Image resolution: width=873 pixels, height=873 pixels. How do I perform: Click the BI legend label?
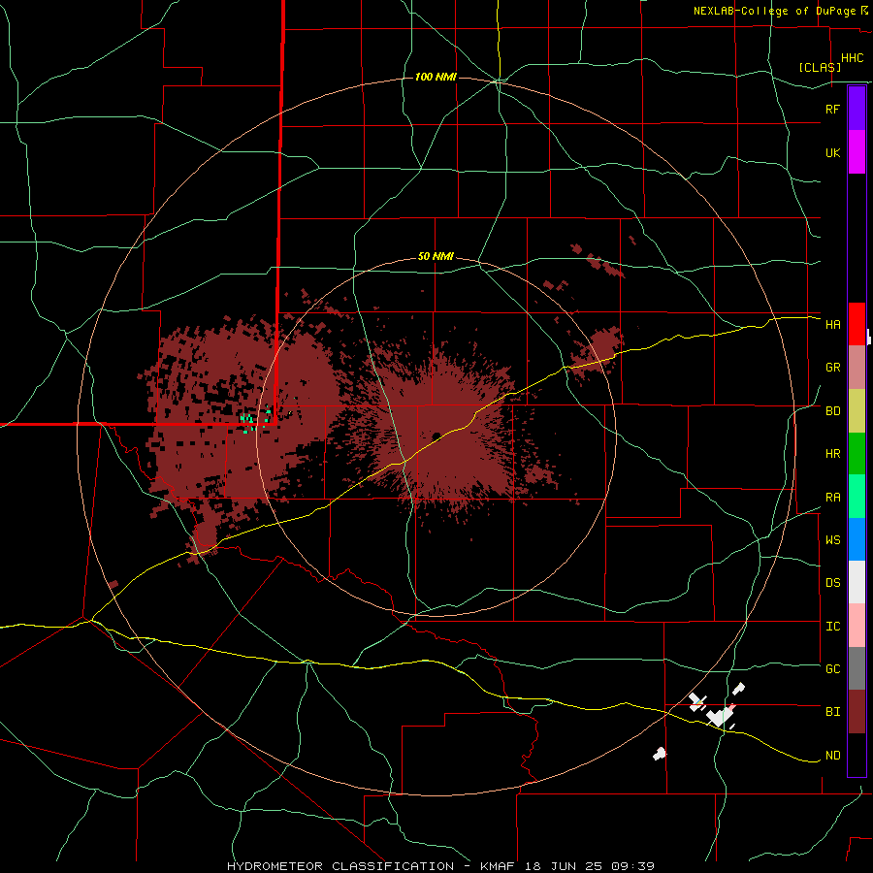pyautogui.click(x=832, y=712)
